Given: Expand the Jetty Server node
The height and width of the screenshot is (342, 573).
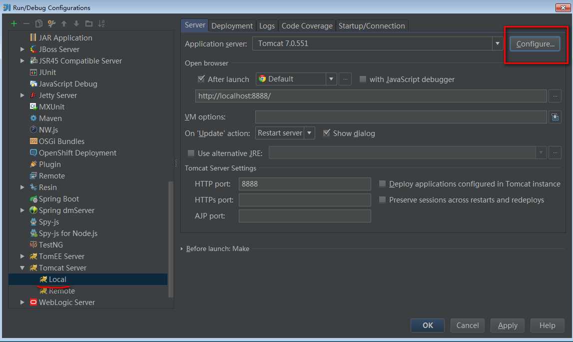Looking at the screenshot, I should click(x=22, y=95).
